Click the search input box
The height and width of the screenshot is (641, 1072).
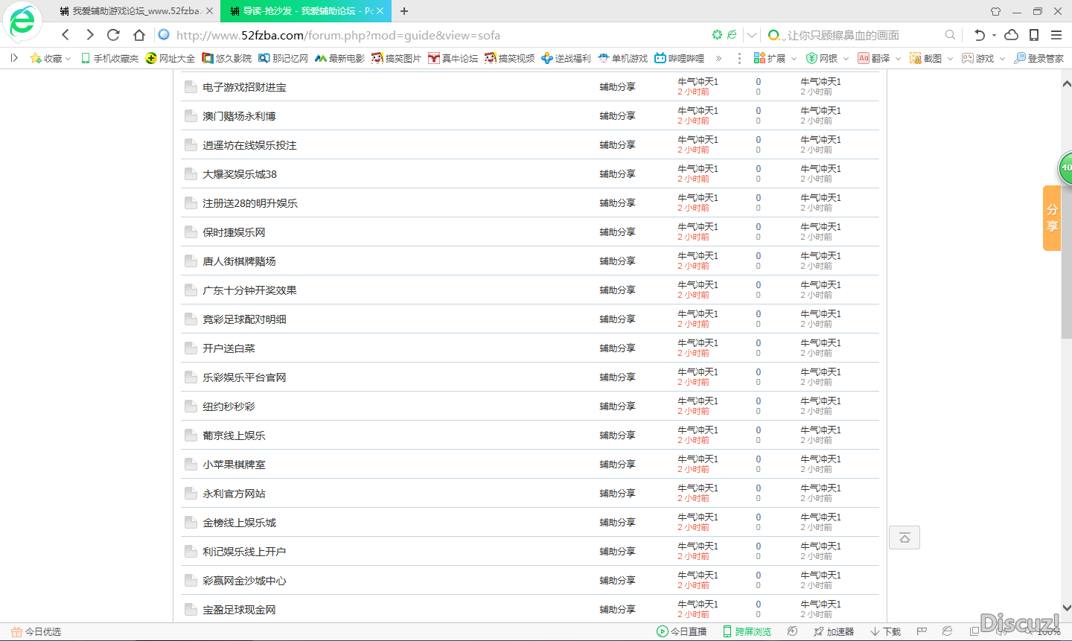pyautogui.click(x=856, y=35)
